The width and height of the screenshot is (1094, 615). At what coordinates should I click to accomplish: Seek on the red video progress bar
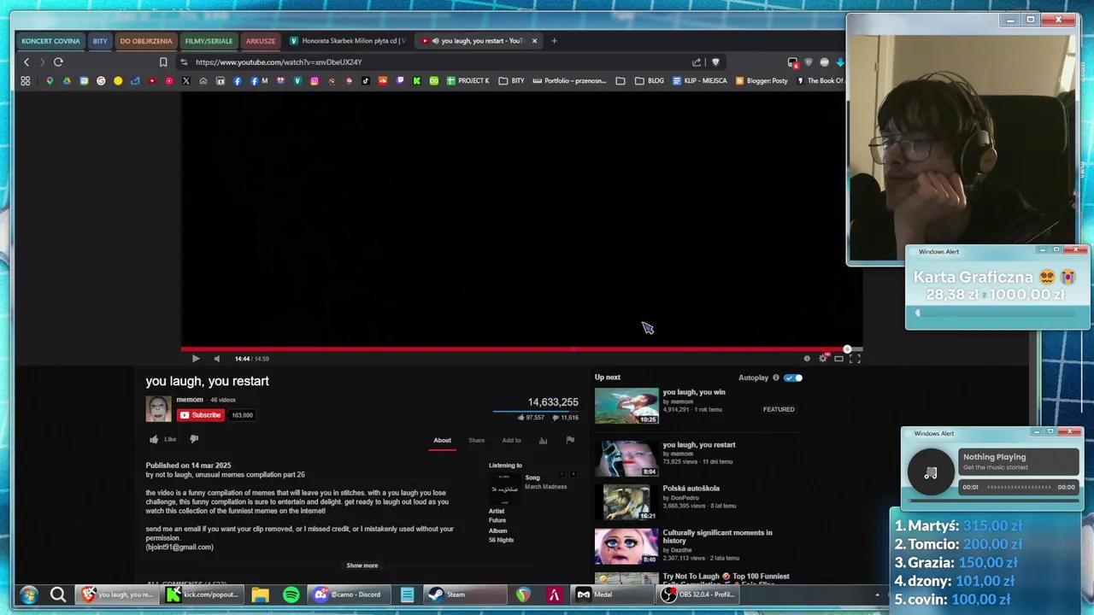tap(521, 348)
